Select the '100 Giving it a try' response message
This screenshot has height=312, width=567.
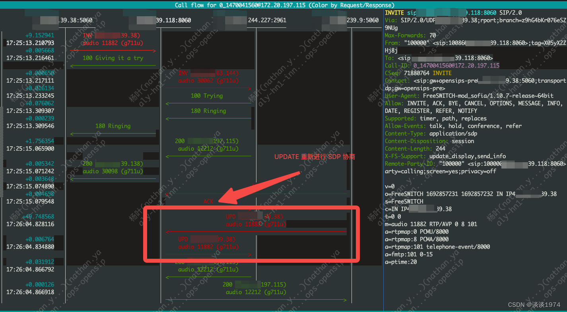[113, 58]
